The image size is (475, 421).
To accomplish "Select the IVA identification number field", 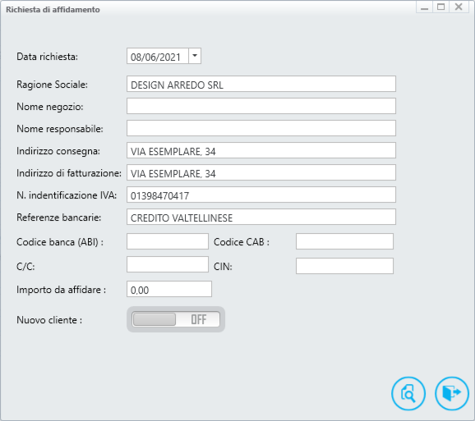I will point(261,194).
